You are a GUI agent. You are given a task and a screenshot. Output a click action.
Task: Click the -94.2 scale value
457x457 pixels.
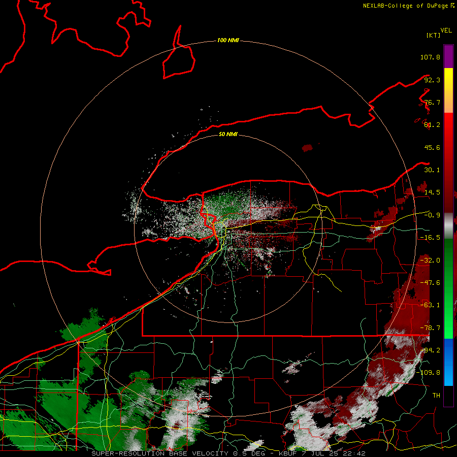(x=430, y=350)
